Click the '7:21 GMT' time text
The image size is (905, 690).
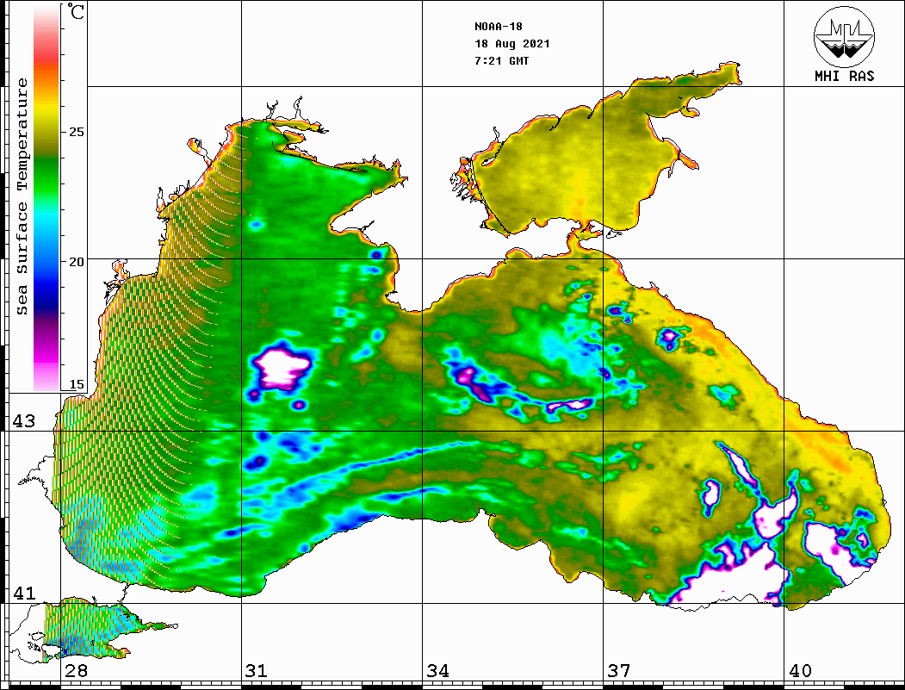[x=501, y=61]
